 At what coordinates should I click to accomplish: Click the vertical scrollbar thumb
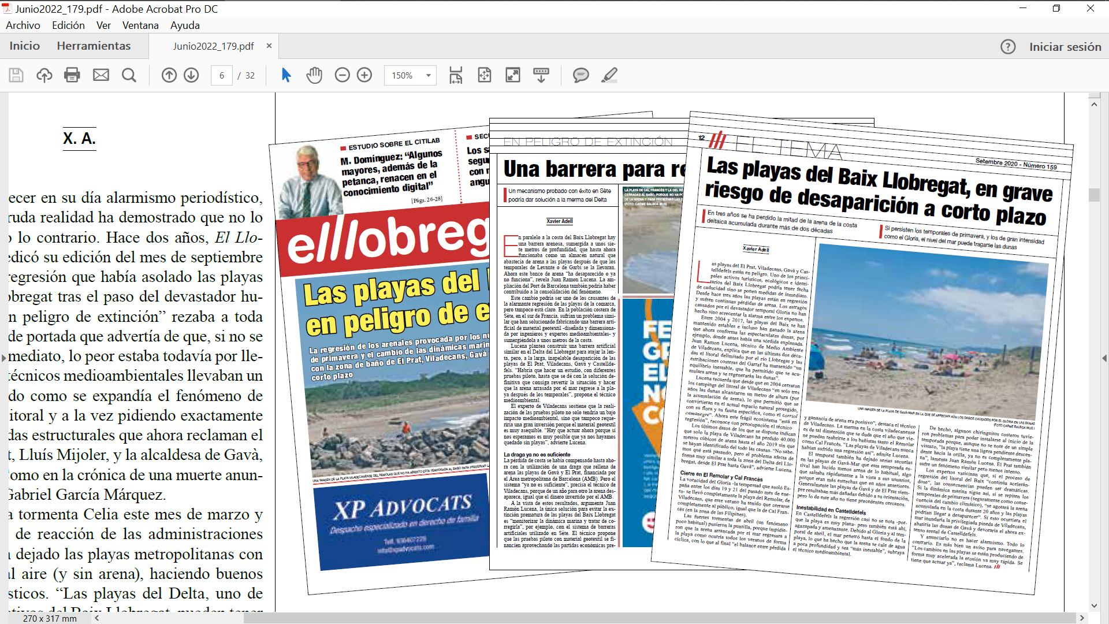[x=1094, y=195]
